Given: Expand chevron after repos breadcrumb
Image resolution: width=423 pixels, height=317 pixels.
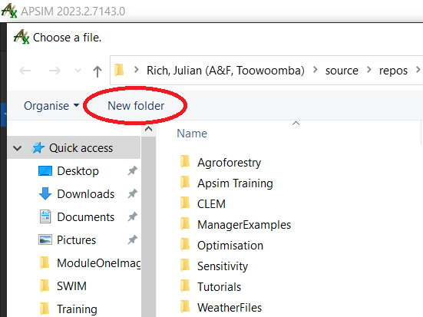Looking at the screenshot, I should pyautogui.click(x=418, y=70).
